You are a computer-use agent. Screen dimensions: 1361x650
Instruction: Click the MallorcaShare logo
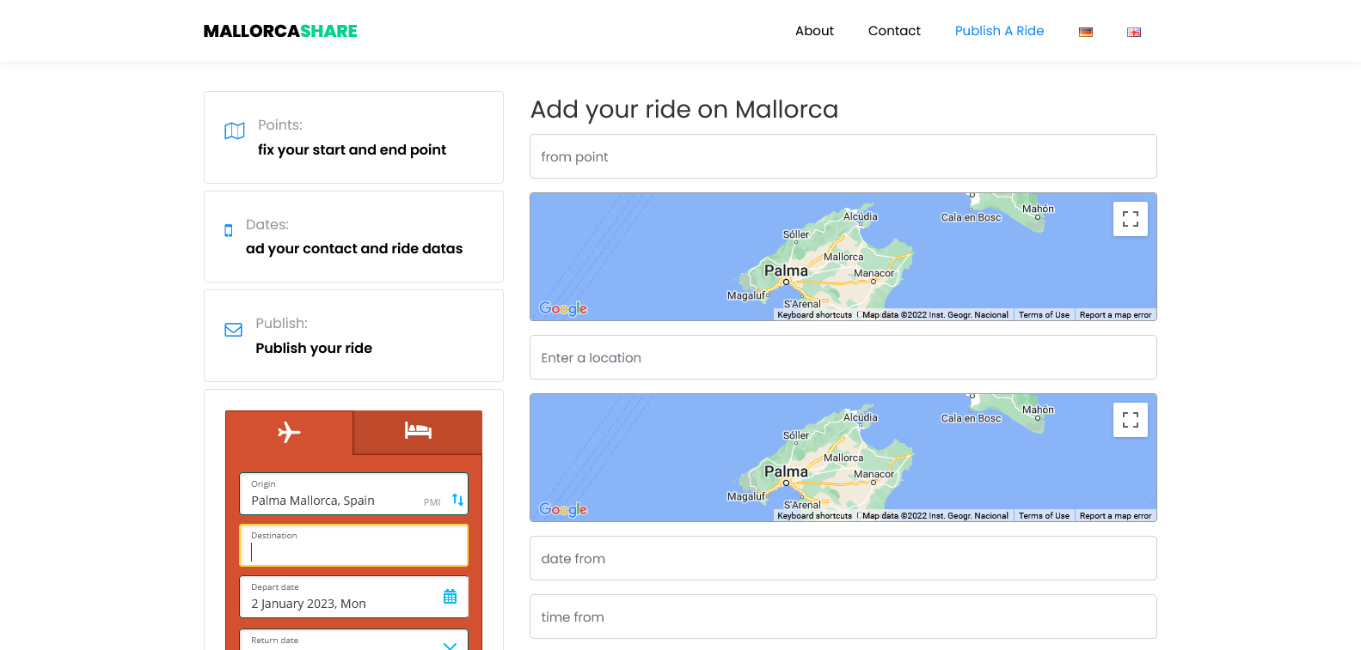click(280, 31)
